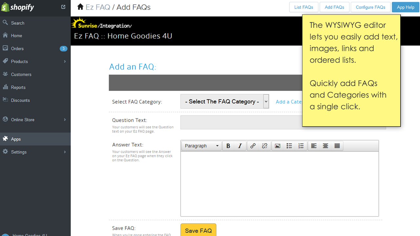Open App Help
420x236 pixels.
(405, 7)
